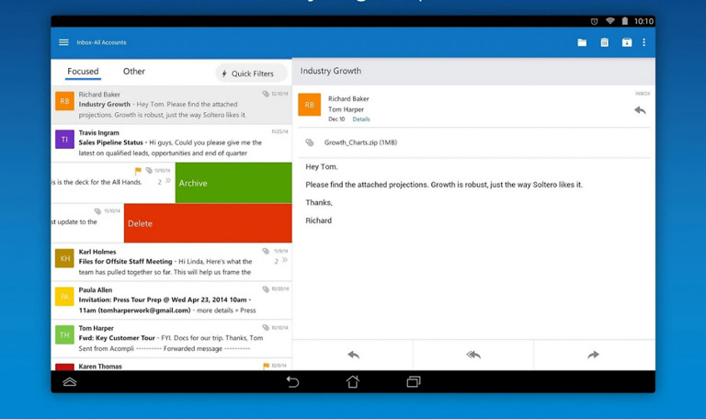This screenshot has width=706, height=419.
Task: Tap the green Archive swipe action
Action: point(233,183)
